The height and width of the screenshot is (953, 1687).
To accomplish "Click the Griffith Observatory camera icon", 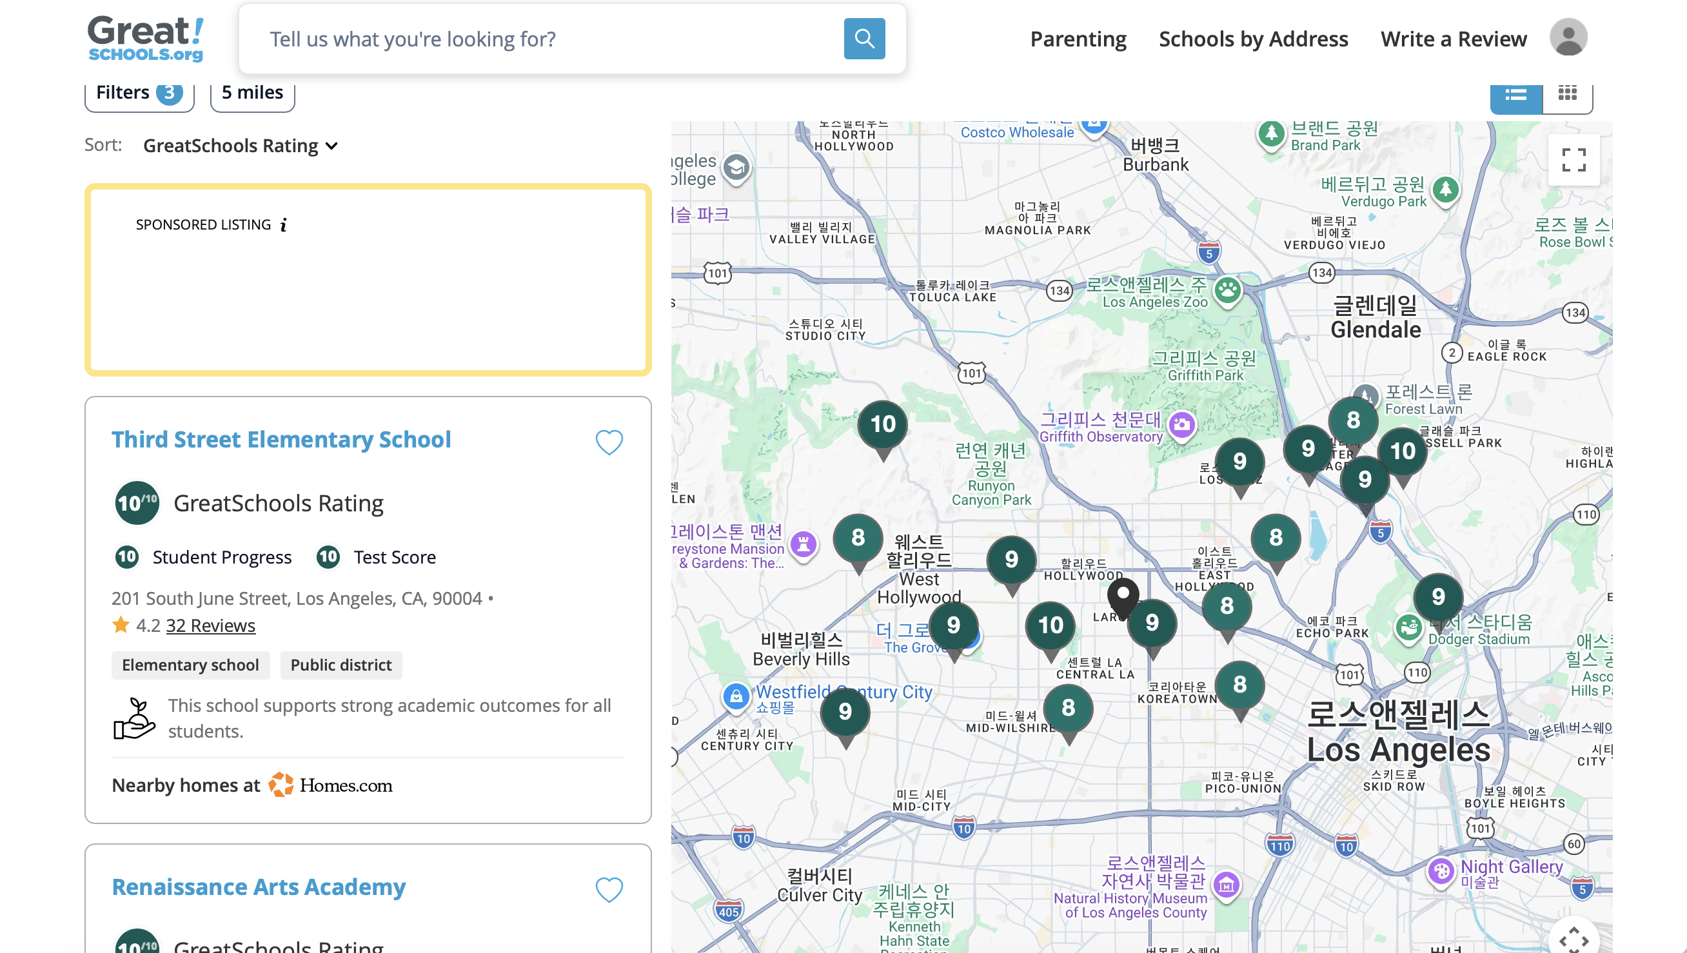I will [x=1181, y=425].
